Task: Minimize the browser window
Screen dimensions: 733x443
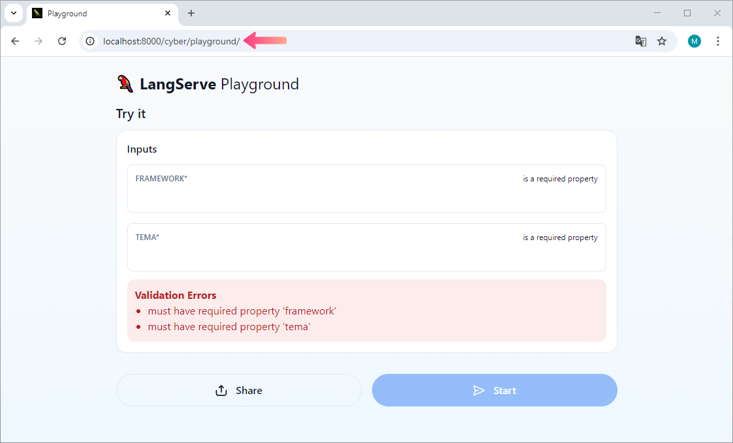Action: (x=657, y=13)
